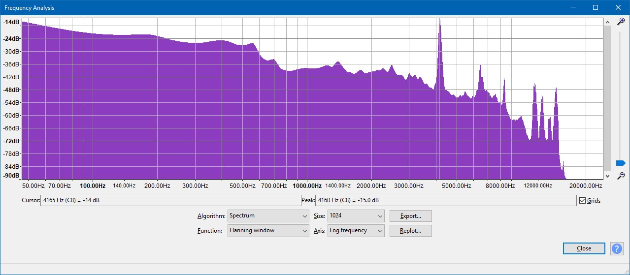
Task: Click the -72dB scale label
Action: click(11, 141)
